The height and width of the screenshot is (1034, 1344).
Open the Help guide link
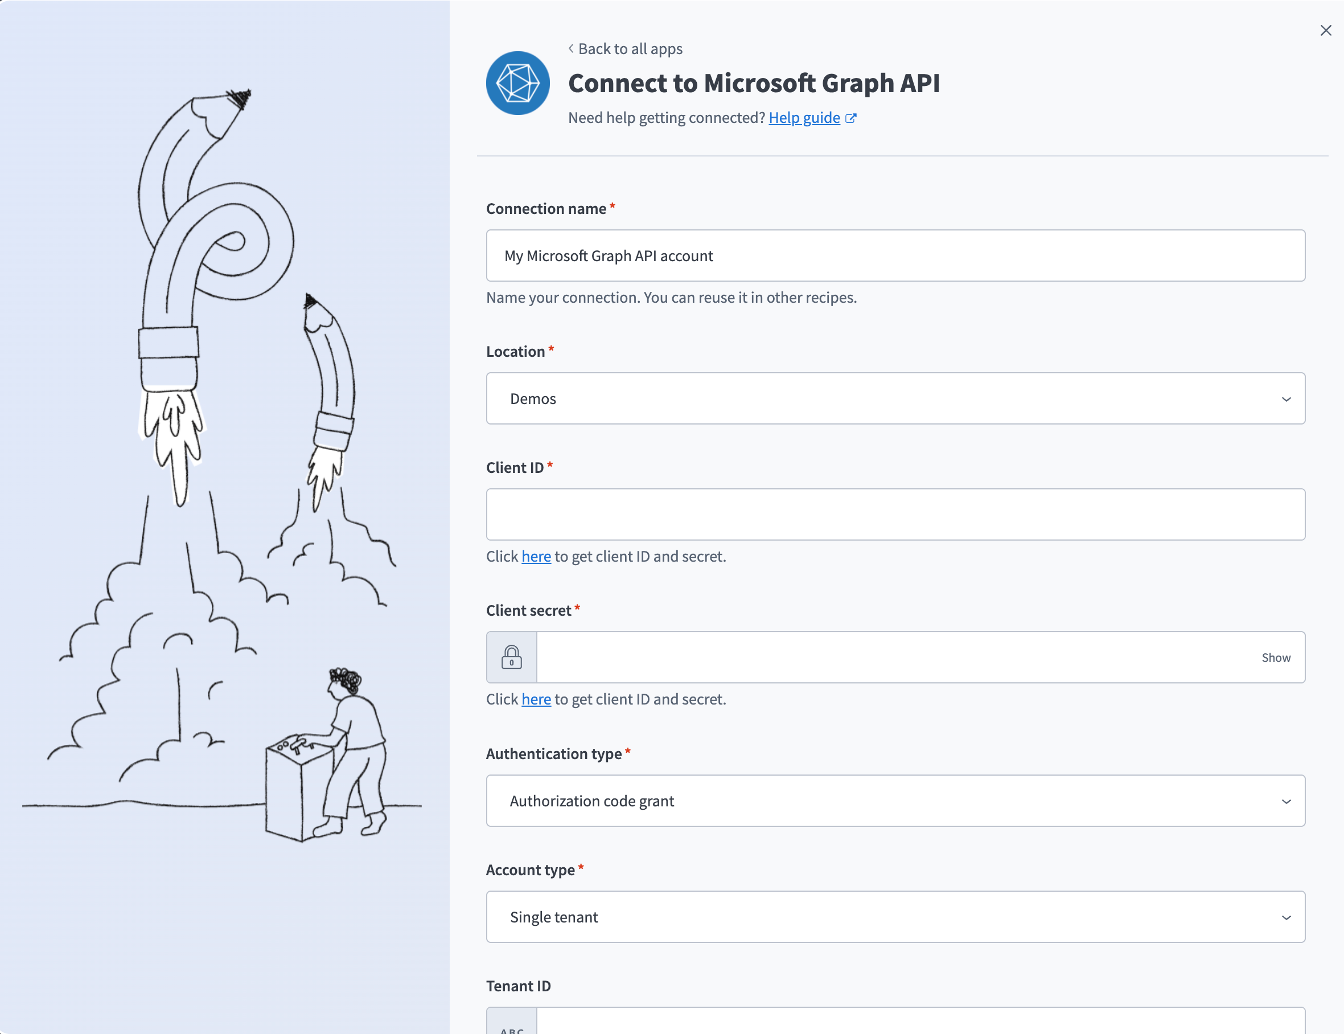click(804, 117)
